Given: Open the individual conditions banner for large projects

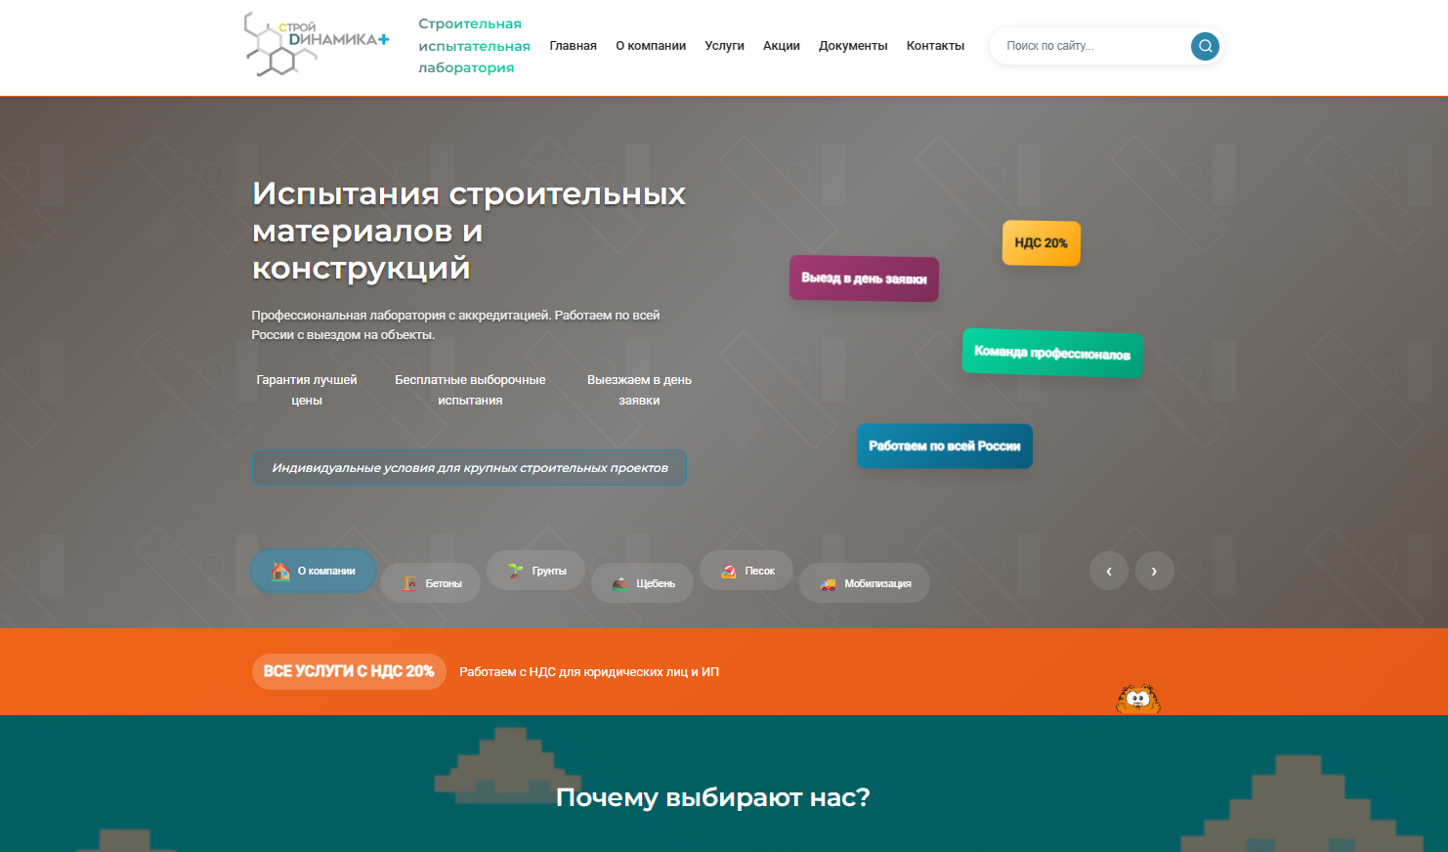Looking at the screenshot, I should coord(469,467).
